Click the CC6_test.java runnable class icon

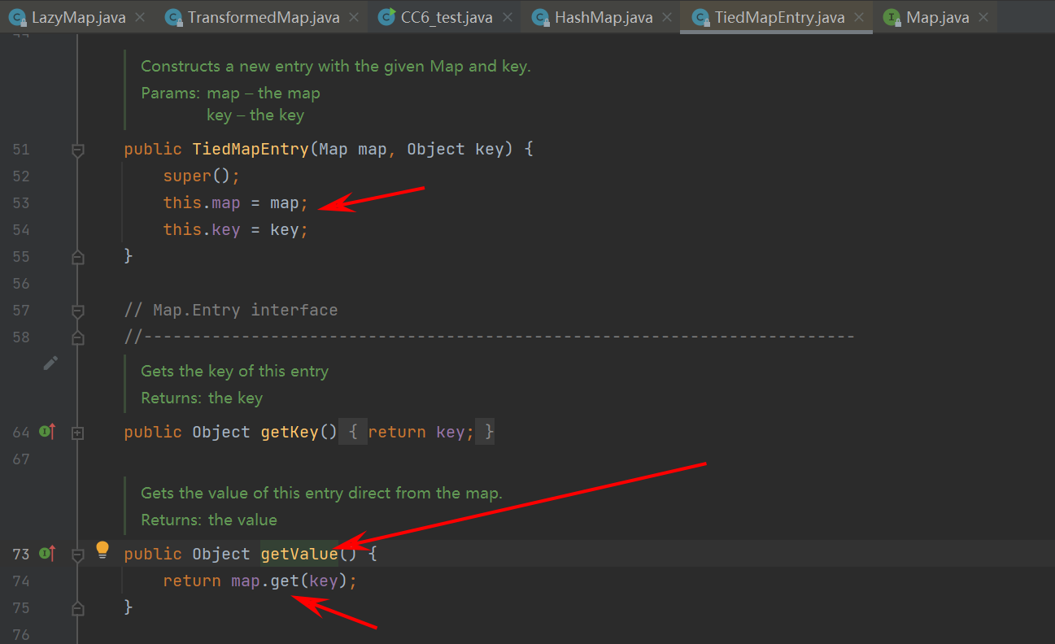tap(387, 17)
